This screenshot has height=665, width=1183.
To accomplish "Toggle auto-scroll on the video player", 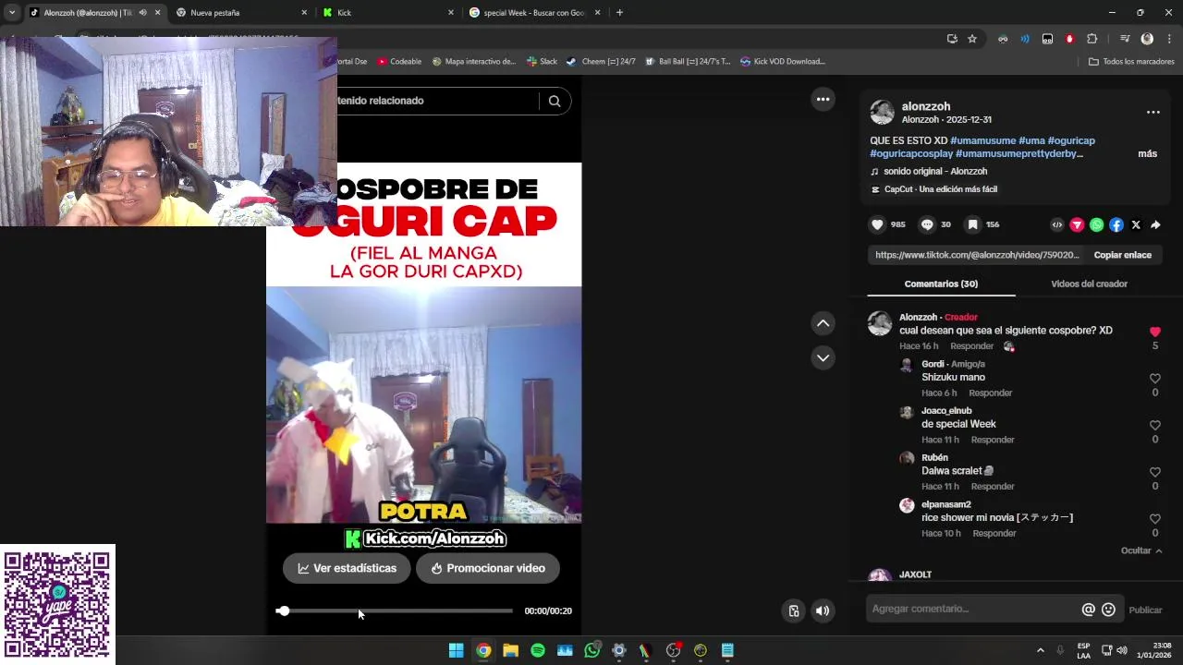I will tap(793, 611).
